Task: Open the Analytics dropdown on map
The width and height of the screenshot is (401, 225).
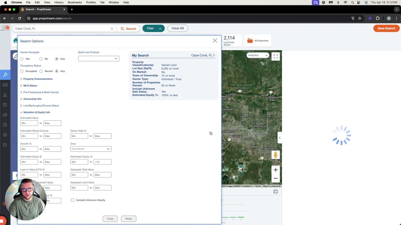Action: 258,55
